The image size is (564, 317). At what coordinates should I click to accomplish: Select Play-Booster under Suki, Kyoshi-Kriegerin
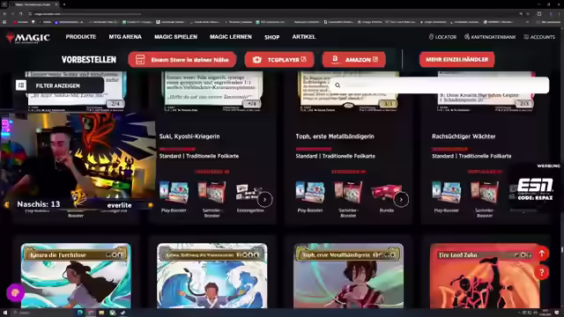[174, 197]
